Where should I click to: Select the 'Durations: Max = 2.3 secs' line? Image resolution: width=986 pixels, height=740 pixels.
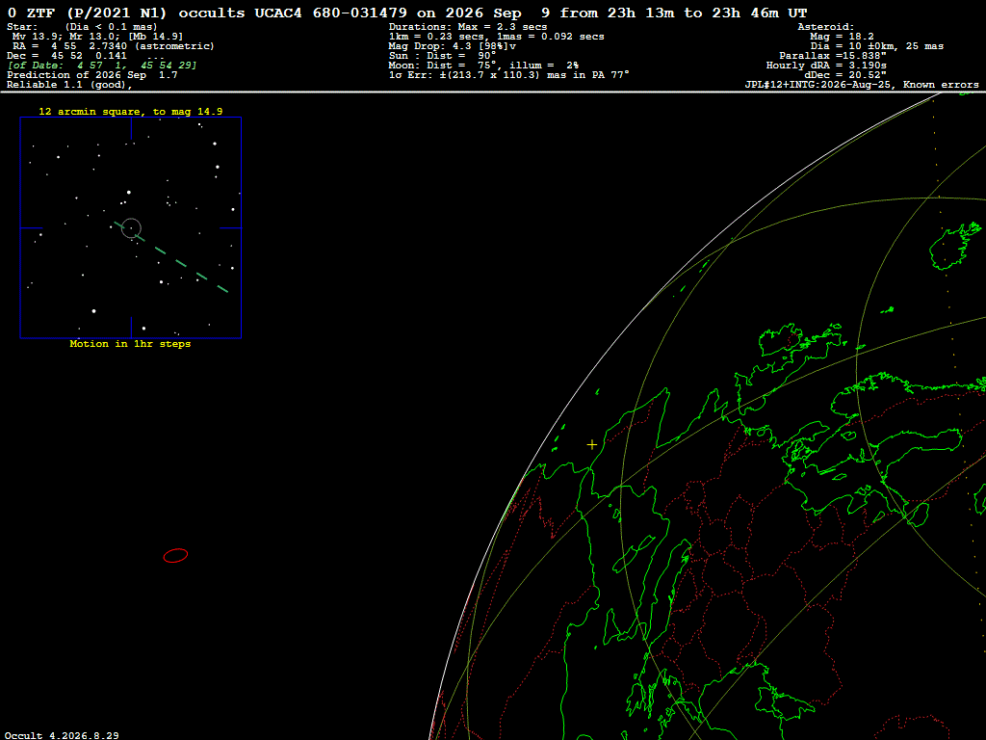[468, 27]
